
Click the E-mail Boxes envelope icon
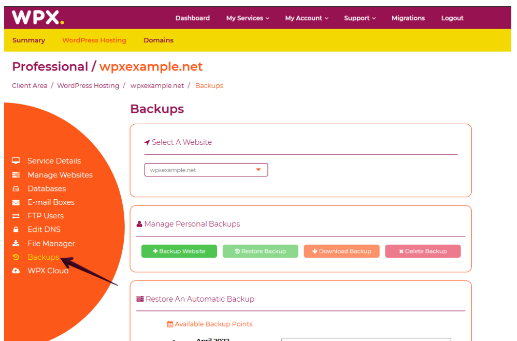16,202
